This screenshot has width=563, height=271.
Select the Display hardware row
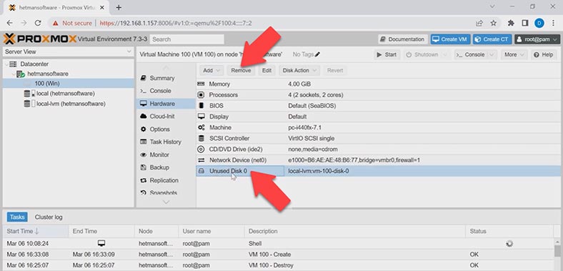(379, 117)
